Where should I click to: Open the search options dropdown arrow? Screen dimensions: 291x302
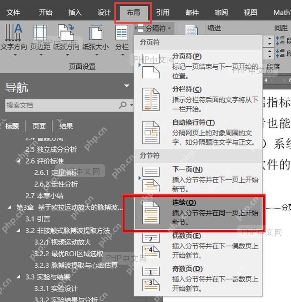(132, 105)
